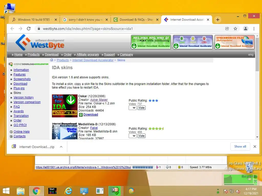Image resolution: width=262 pixels, height=196 pixels.
Task: Download the Oskar skin via Download link
Action: point(91,115)
